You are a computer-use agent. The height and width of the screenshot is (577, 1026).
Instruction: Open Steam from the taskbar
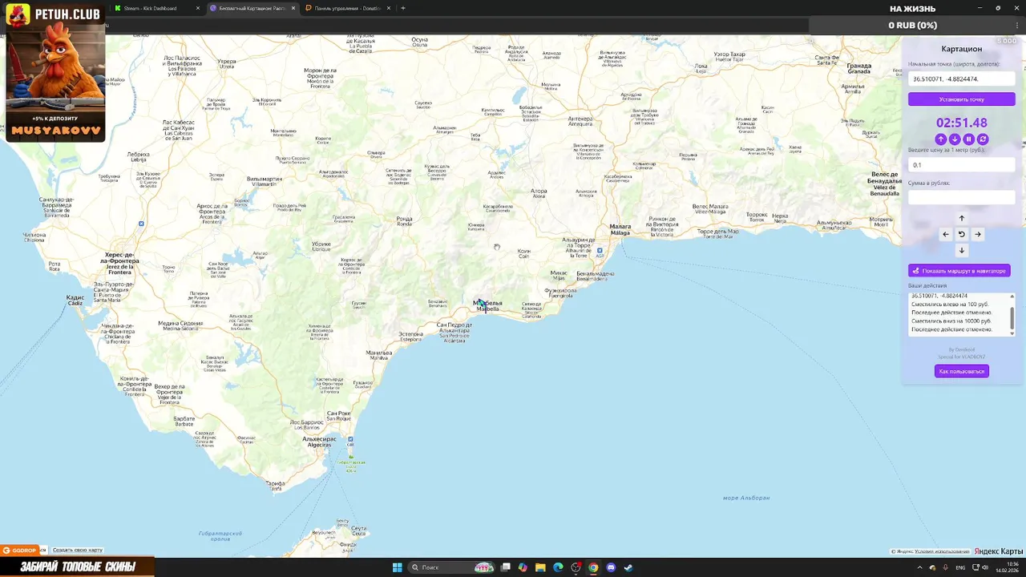click(628, 567)
